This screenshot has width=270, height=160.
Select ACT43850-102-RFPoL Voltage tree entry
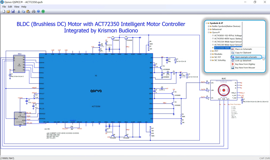point(228,35)
